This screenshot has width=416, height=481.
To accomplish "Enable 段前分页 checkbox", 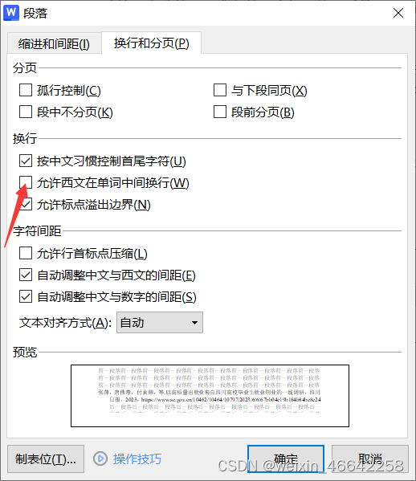I will click(220, 112).
